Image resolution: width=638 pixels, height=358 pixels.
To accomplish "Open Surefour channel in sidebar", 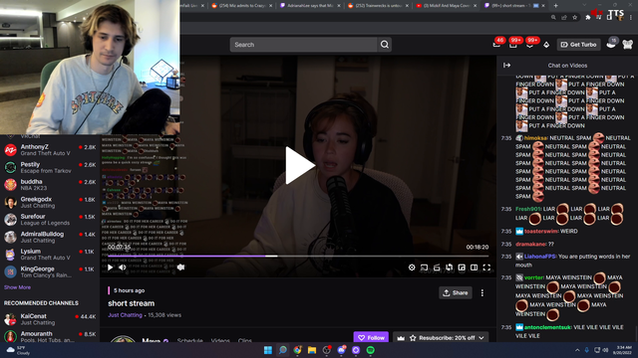I will [x=50, y=220].
